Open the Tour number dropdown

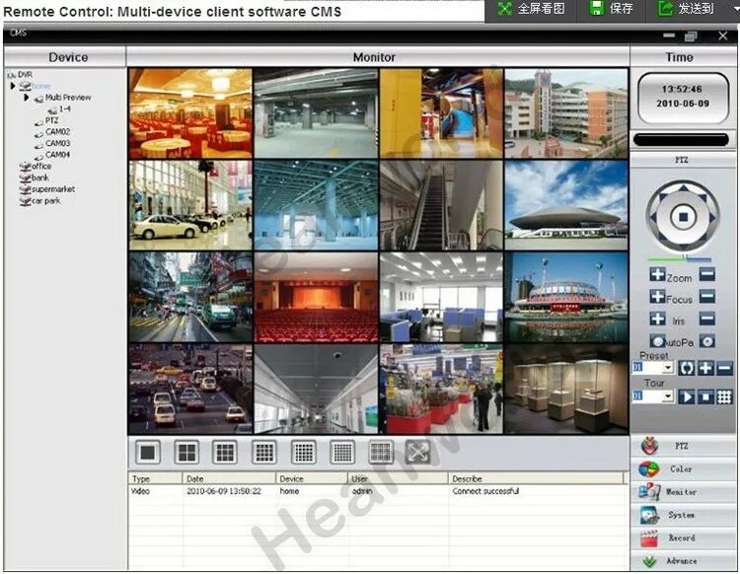(x=668, y=396)
